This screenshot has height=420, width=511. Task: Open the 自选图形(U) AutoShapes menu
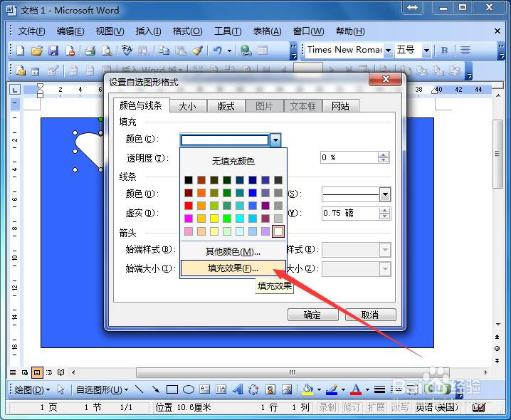102,389
